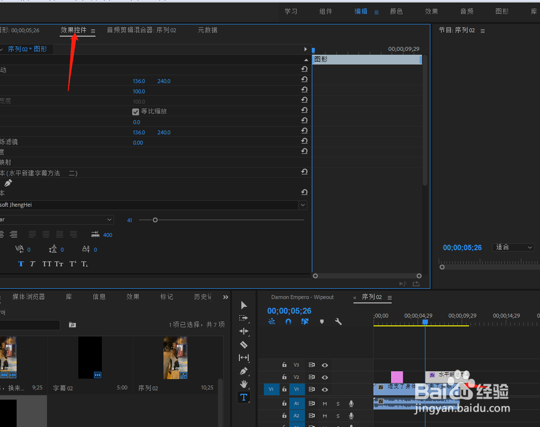Select the 字幕 02 thumbnail in project panel
The height and width of the screenshot is (427, 540).
tap(90, 358)
